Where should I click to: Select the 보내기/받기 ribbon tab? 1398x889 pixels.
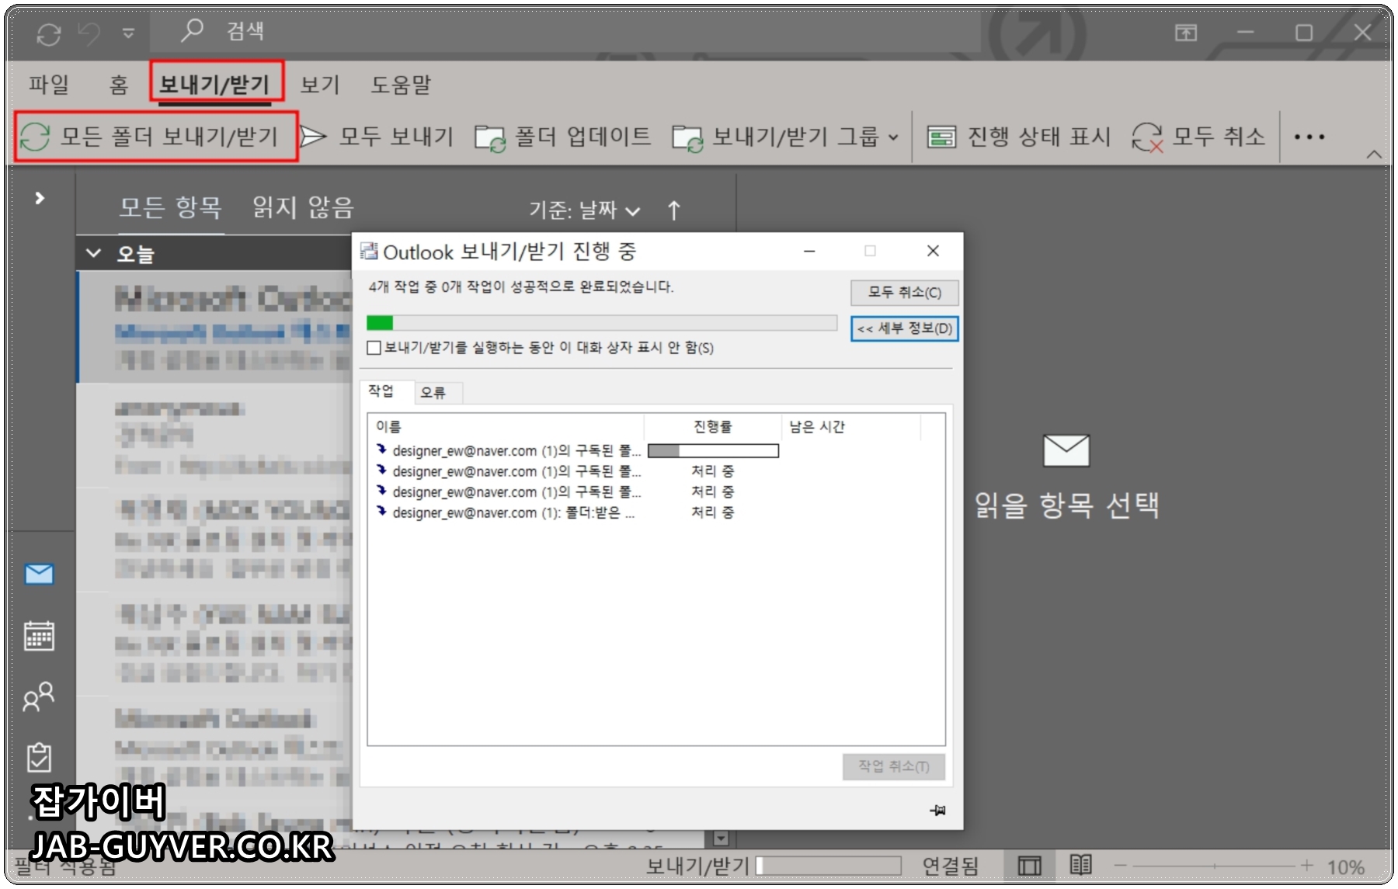coord(214,84)
